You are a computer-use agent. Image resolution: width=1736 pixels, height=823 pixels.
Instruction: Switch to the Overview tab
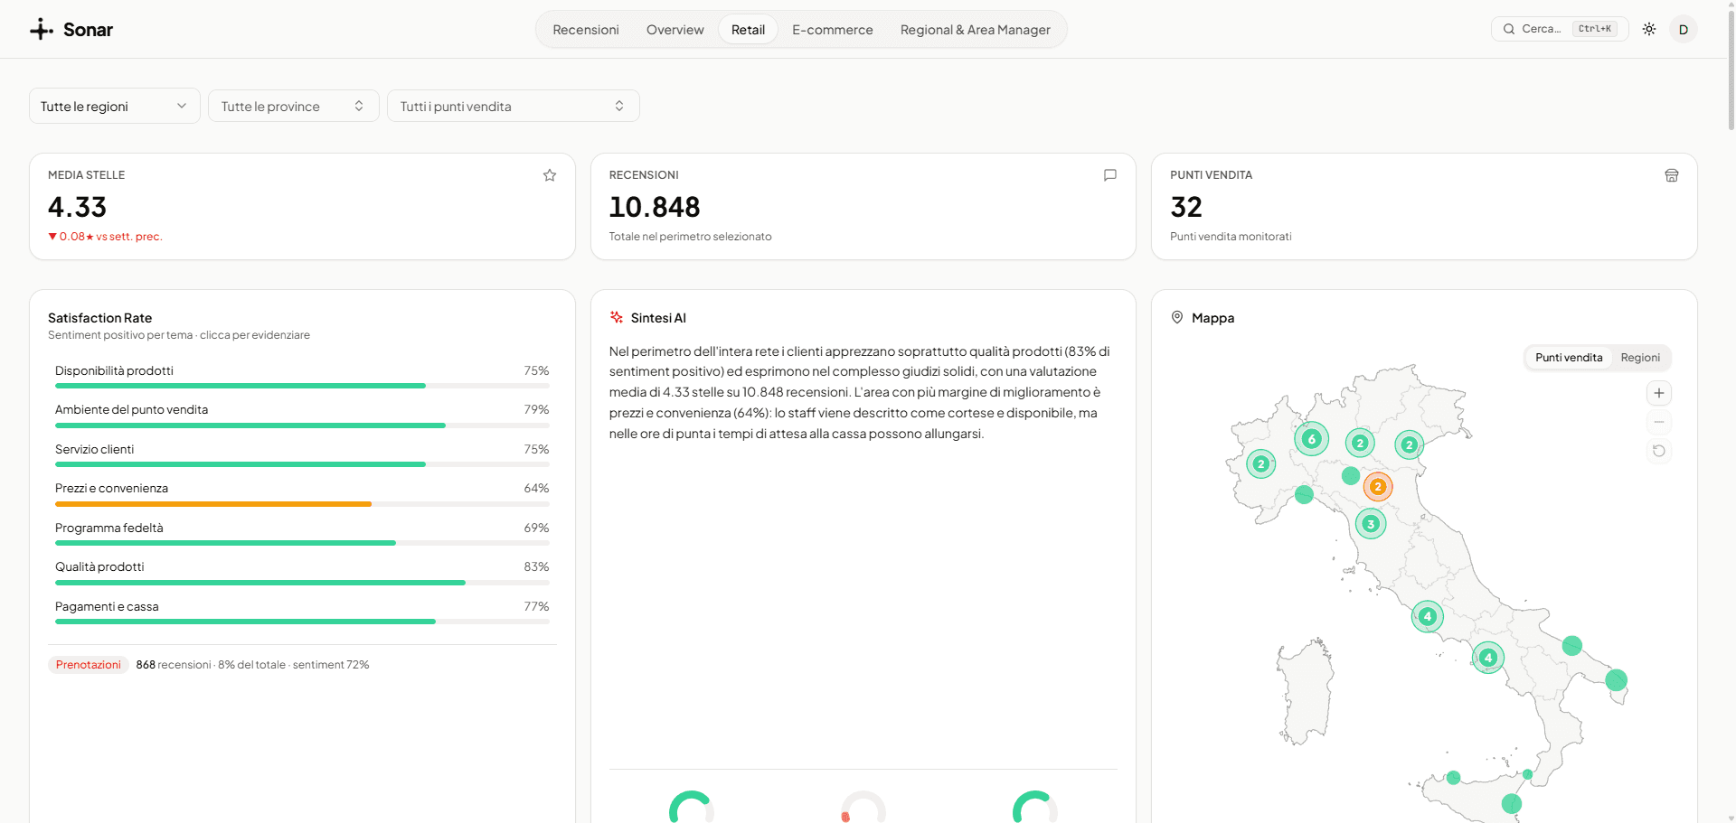pyautogui.click(x=675, y=30)
